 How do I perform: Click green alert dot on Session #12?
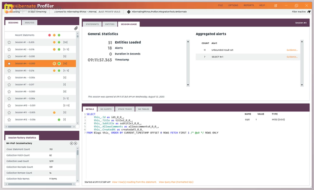pyautogui.click(x=59, y=120)
